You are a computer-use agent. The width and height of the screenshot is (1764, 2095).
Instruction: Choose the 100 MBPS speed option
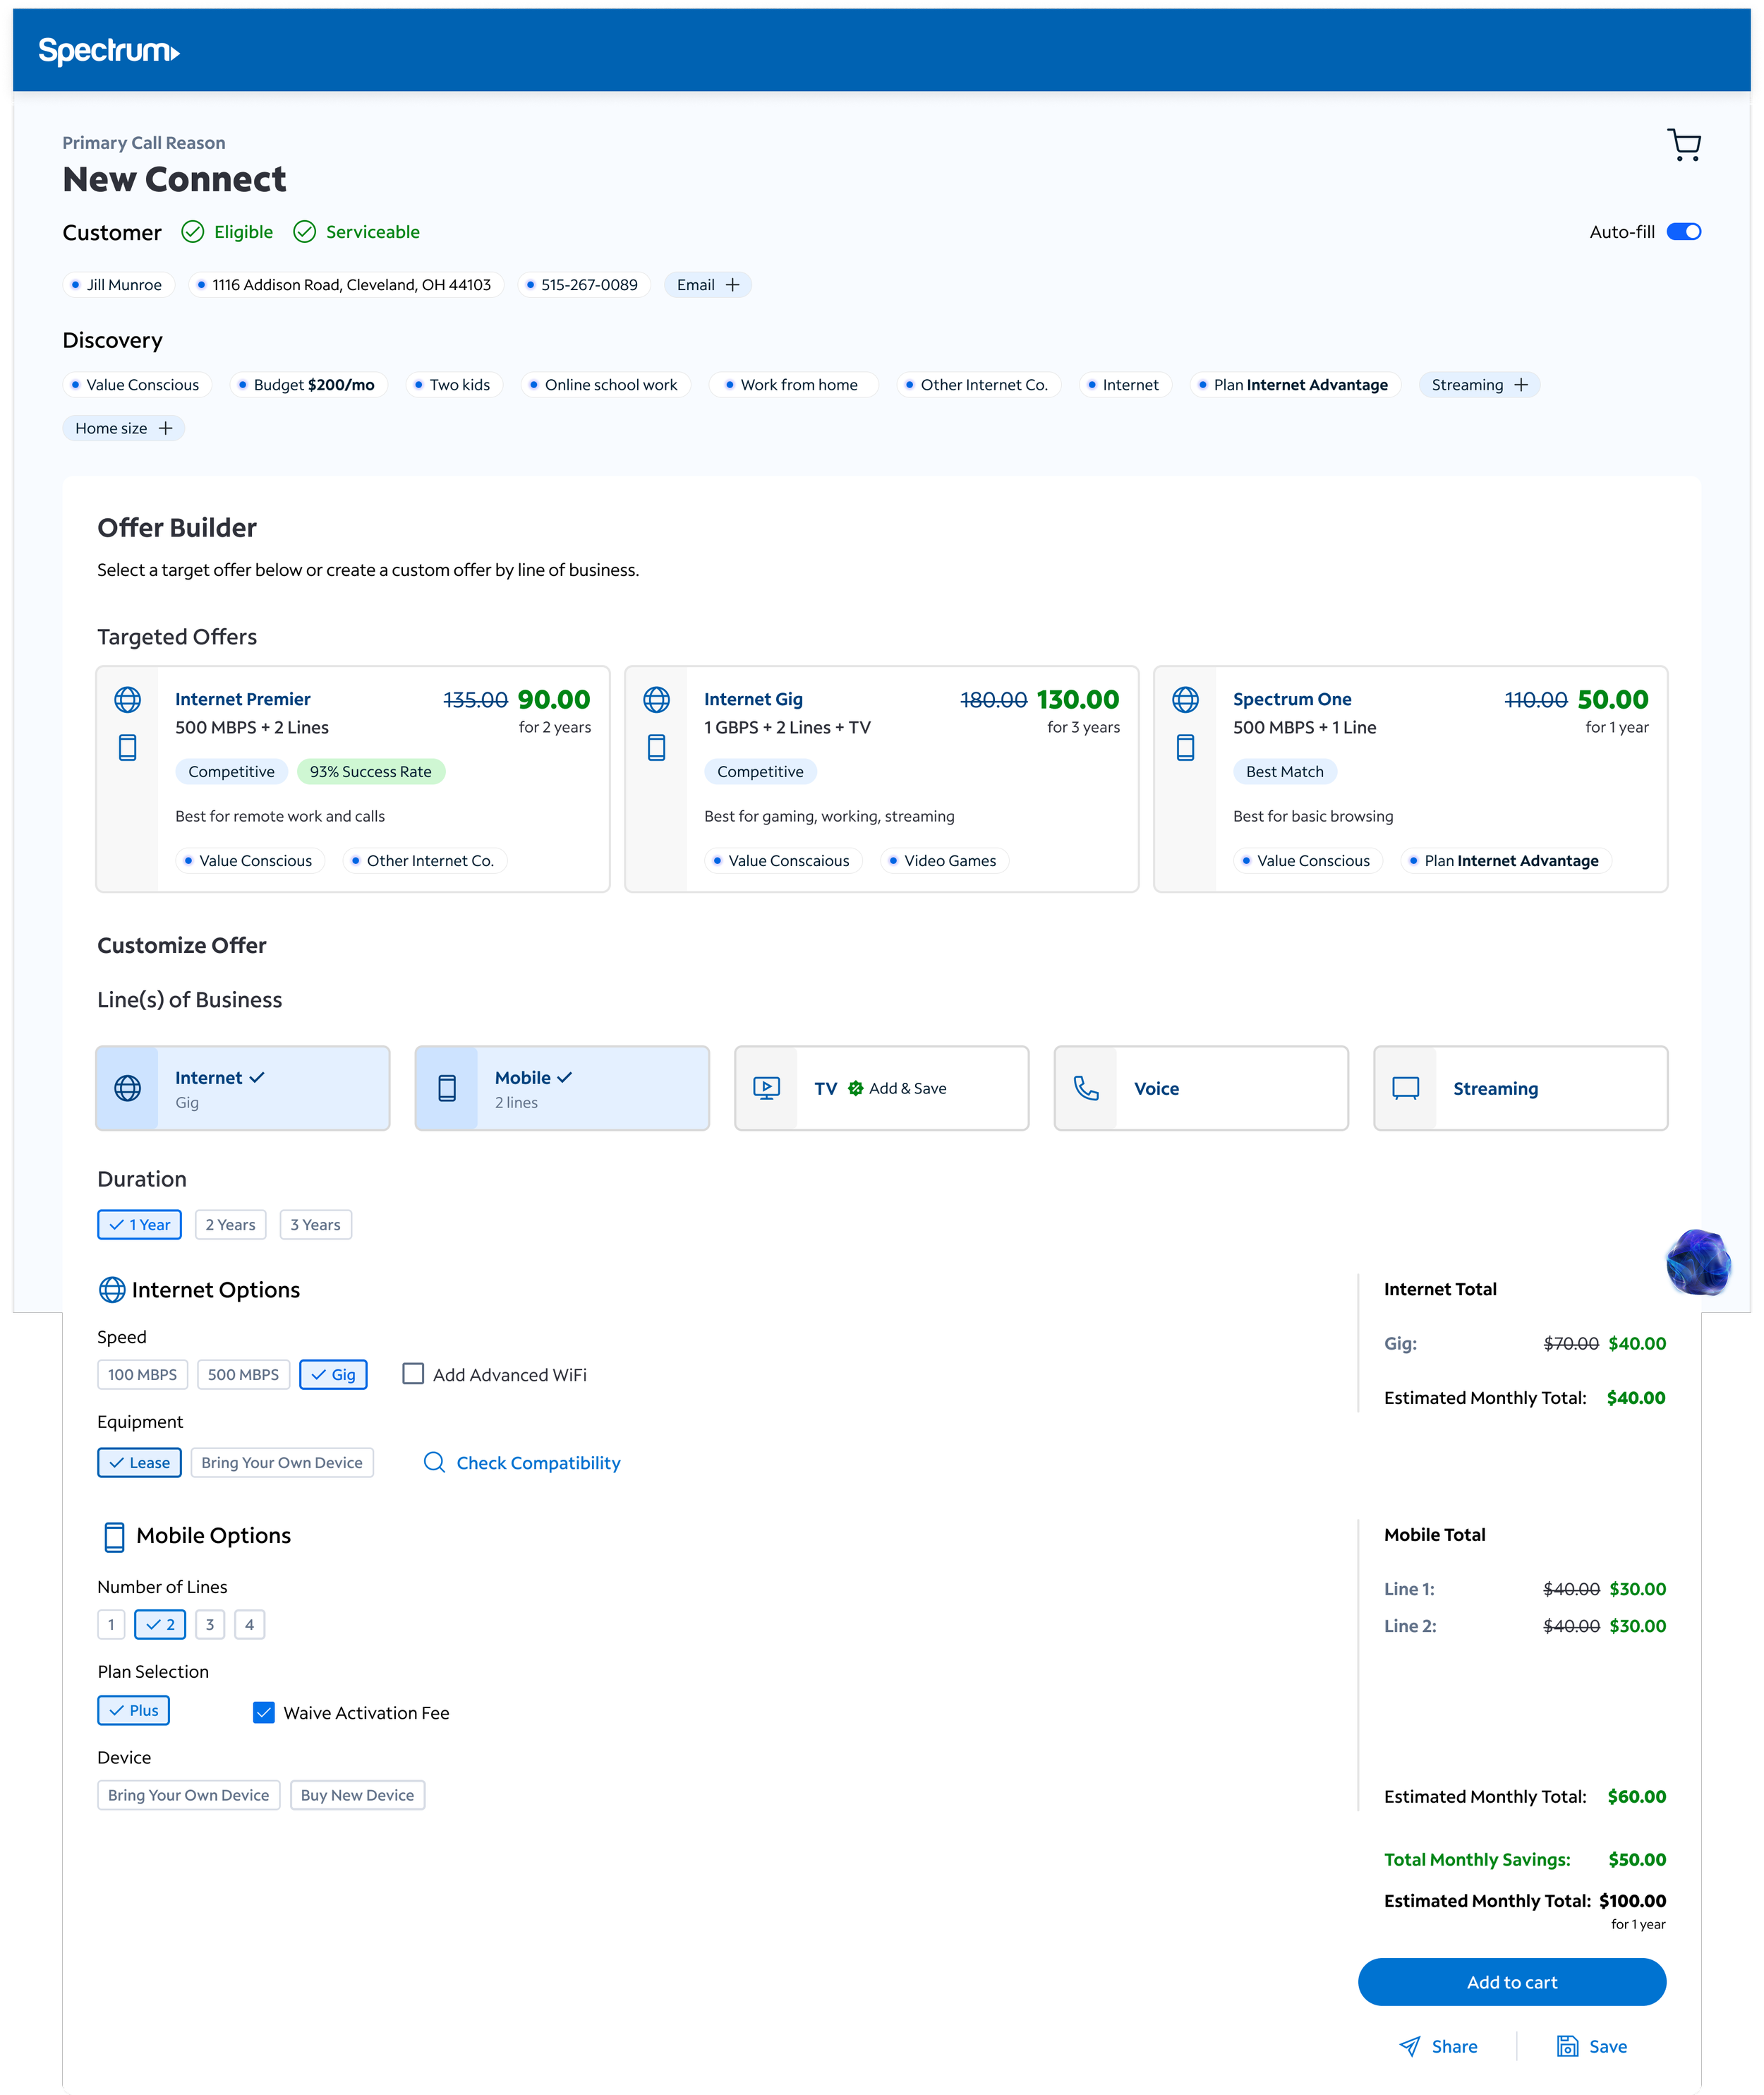click(143, 1374)
